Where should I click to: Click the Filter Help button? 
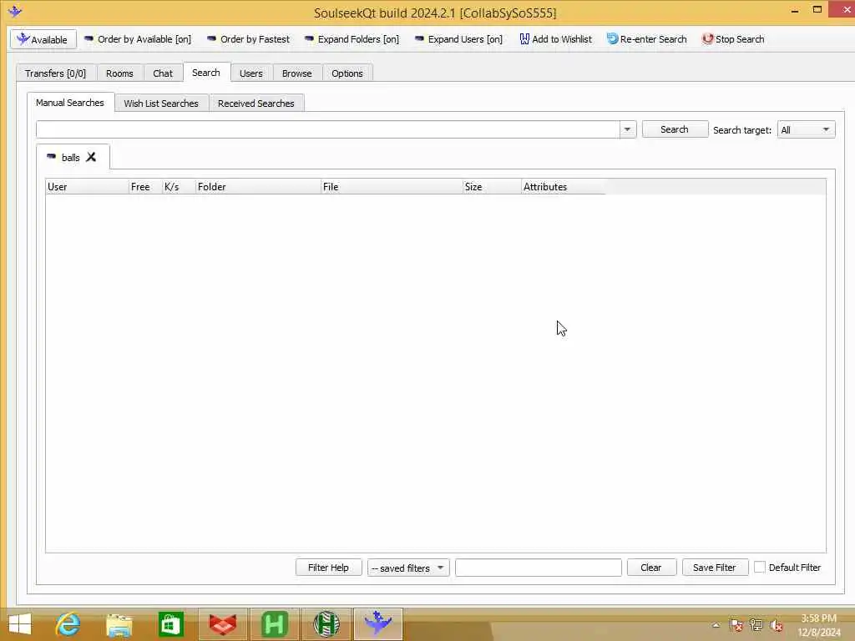click(328, 568)
